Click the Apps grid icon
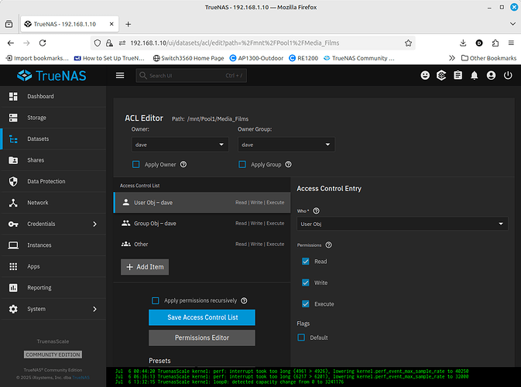 13,266
